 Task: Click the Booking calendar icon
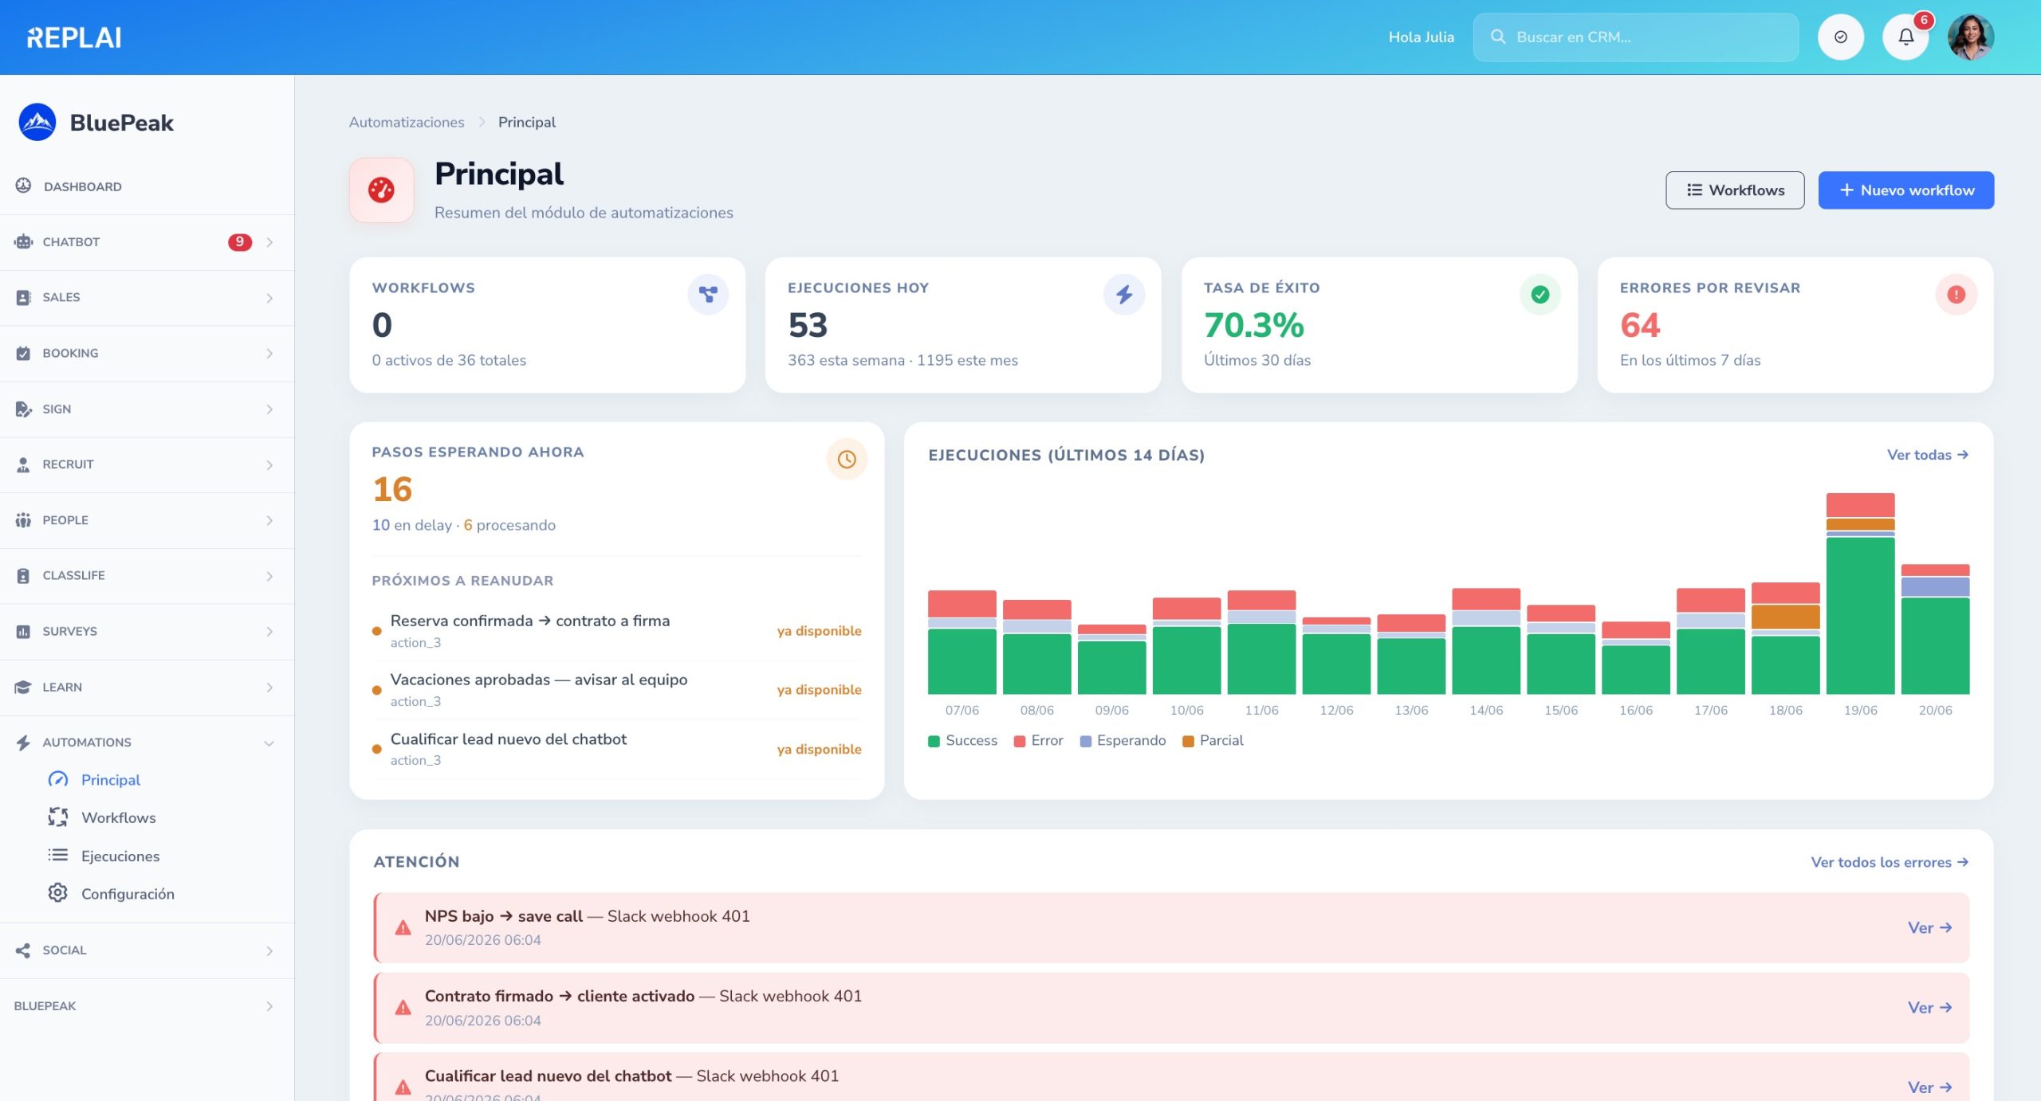click(x=23, y=353)
